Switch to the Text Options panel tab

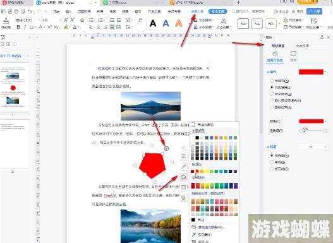pyautogui.click(x=303, y=45)
